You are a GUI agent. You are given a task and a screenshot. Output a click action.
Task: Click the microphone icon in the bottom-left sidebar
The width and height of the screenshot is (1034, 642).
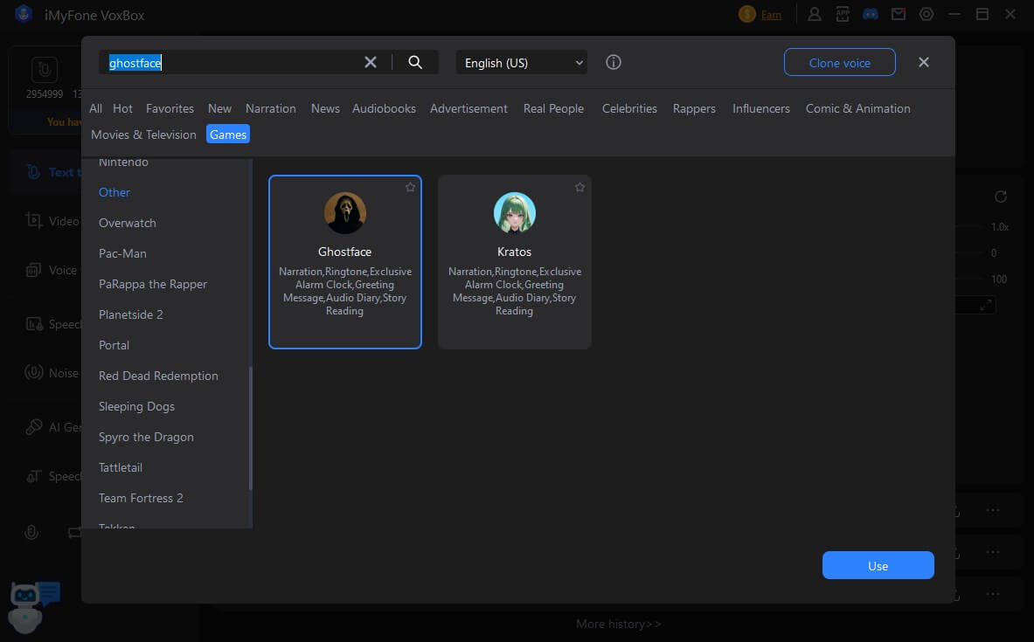pos(31,532)
